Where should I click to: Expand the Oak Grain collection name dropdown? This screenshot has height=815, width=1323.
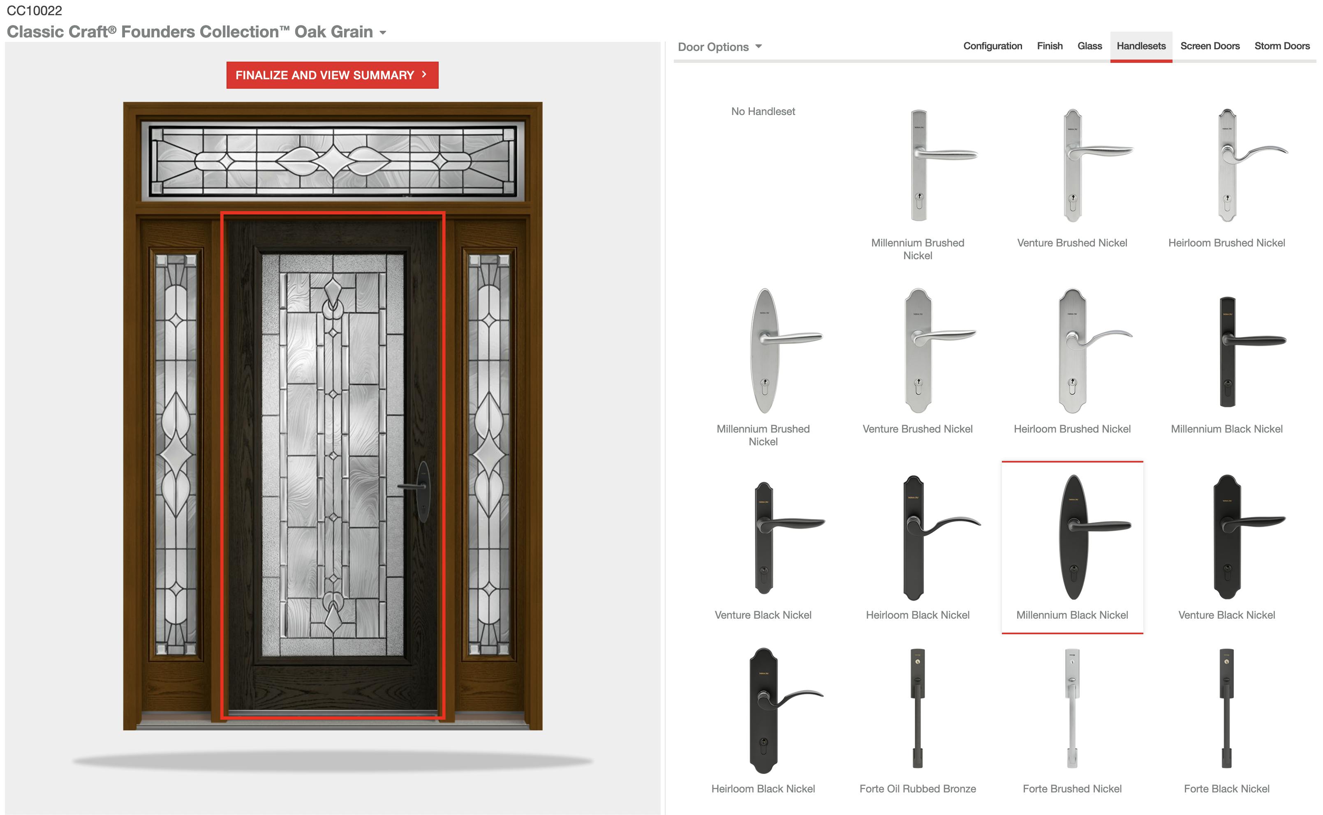point(384,32)
